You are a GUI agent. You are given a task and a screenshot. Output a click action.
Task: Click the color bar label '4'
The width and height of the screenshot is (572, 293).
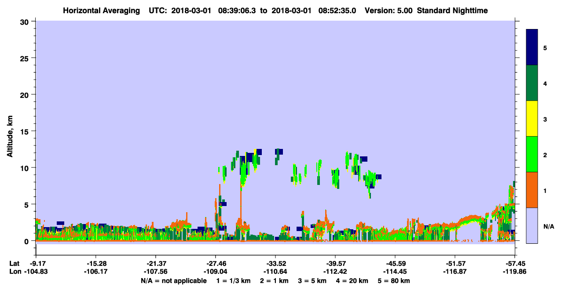545,83
